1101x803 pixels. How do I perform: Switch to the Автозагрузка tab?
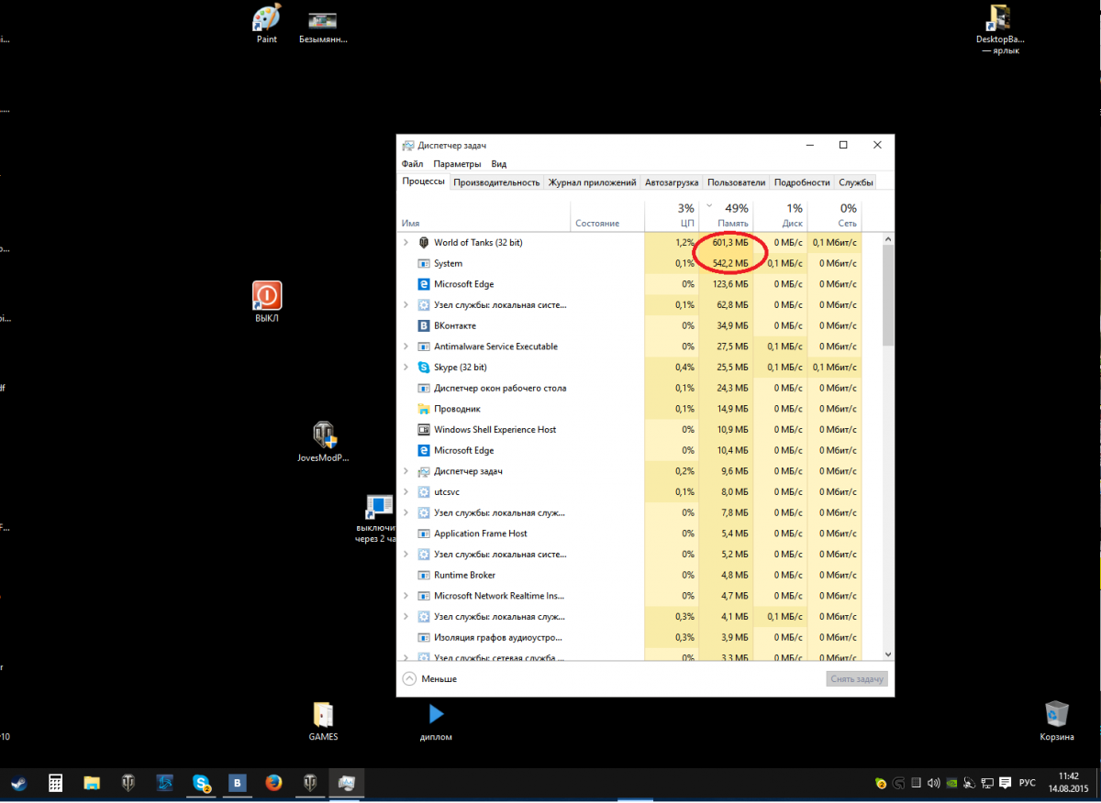672,182
